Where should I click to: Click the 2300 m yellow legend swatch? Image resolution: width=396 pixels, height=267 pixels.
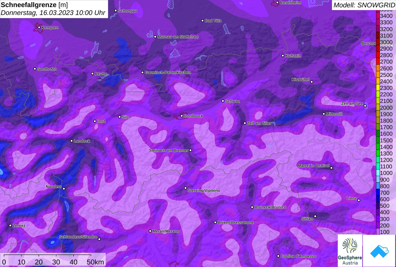pos(378,88)
